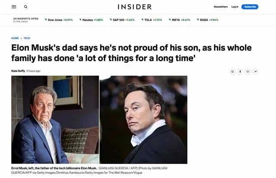Click the Errol Musk photo
Image resolution: width=276 pixels, height=178 pixels.
tap(55, 120)
